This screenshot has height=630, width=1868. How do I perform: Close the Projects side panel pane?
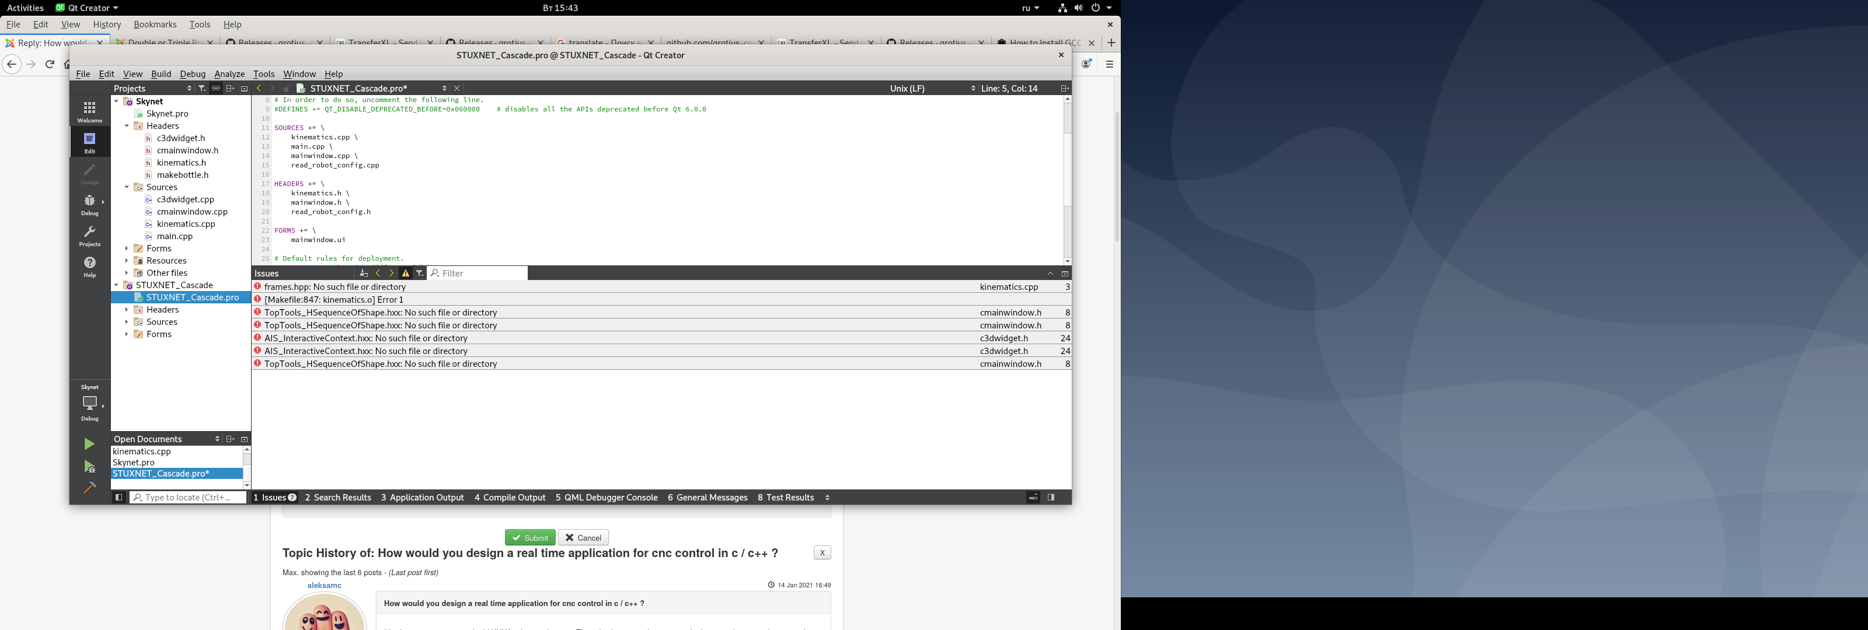pyautogui.click(x=245, y=89)
